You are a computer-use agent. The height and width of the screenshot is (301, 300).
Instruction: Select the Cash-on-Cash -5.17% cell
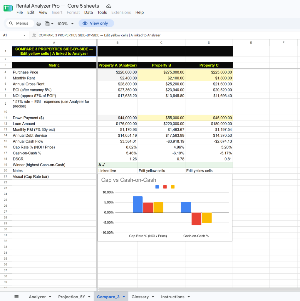pyautogui.click(x=209, y=153)
